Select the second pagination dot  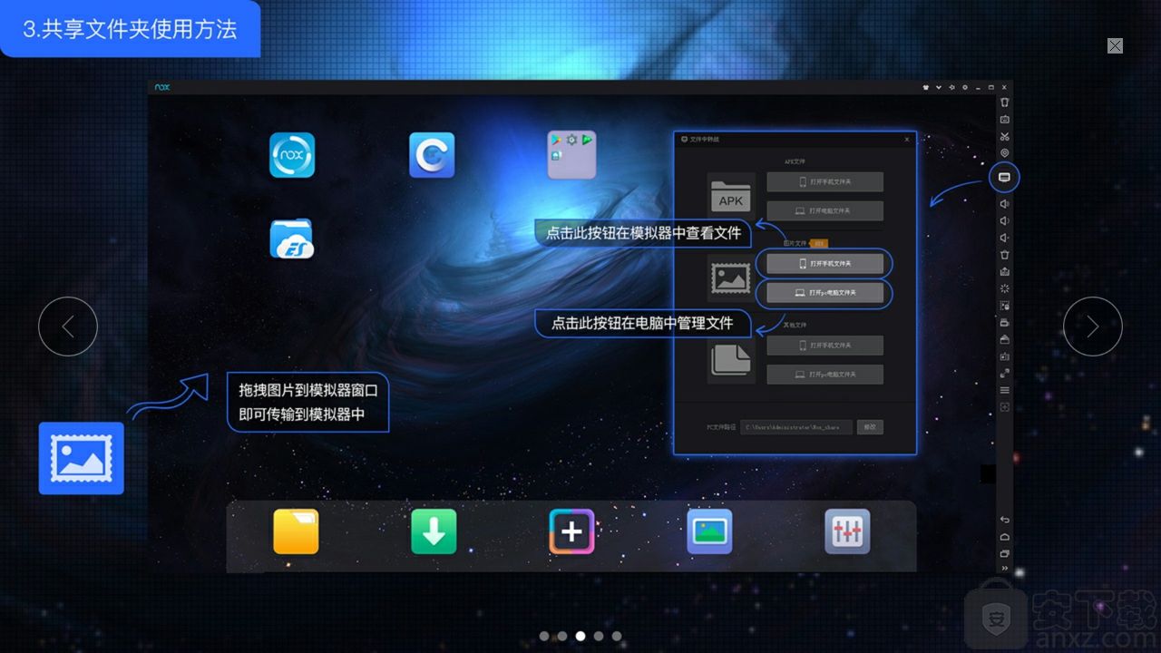[x=562, y=636]
